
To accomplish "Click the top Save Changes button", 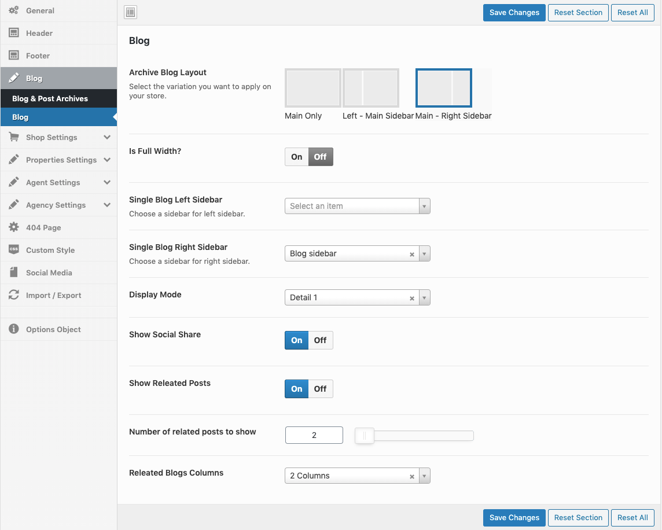I will pyautogui.click(x=514, y=12).
